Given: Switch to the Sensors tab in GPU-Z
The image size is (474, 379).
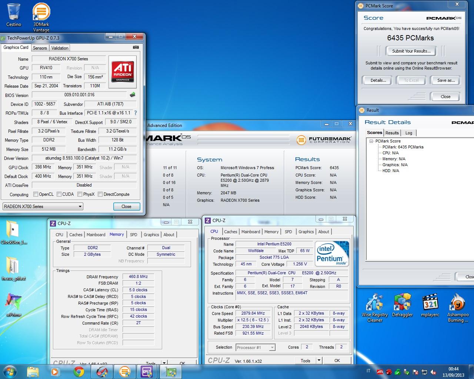Looking at the screenshot, I should (x=40, y=48).
